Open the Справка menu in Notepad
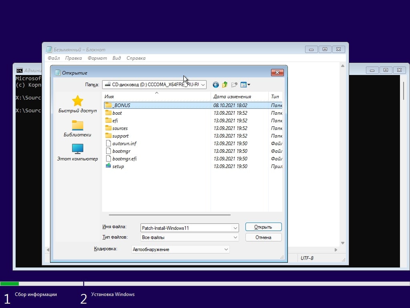Screen dimensions: 410x308 click(x=136, y=58)
